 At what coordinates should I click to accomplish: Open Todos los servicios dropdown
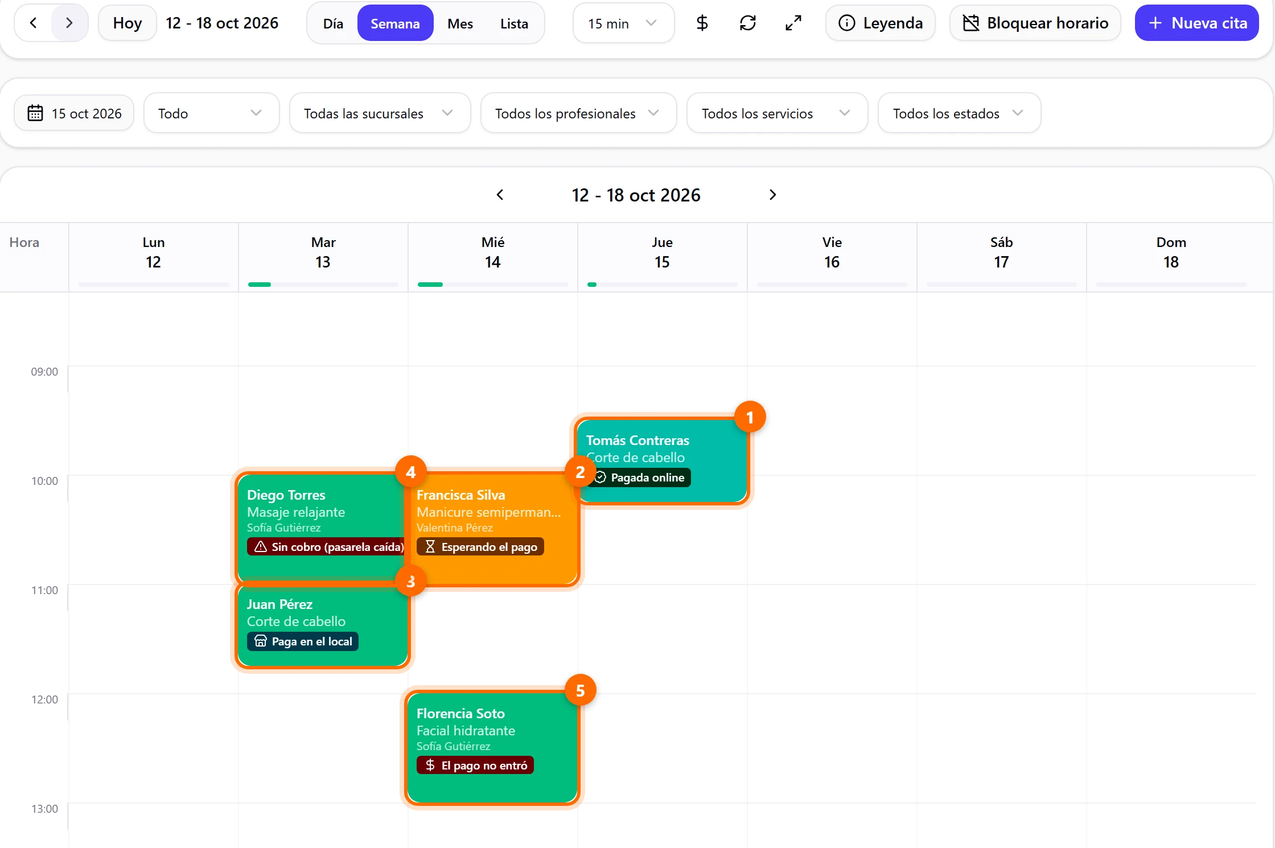pyautogui.click(x=777, y=113)
